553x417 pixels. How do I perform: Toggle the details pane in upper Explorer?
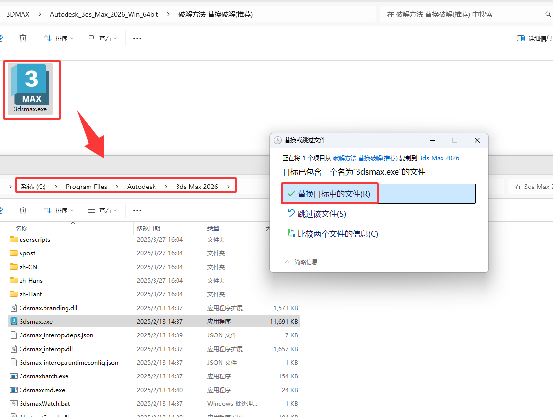tap(534, 38)
